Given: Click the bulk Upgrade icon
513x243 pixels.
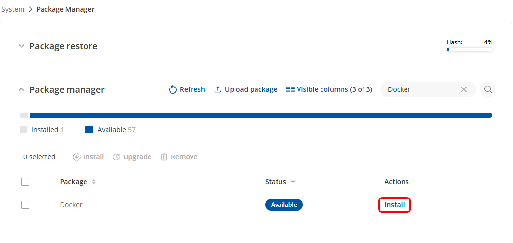Looking at the screenshot, I should click(x=116, y=157).
